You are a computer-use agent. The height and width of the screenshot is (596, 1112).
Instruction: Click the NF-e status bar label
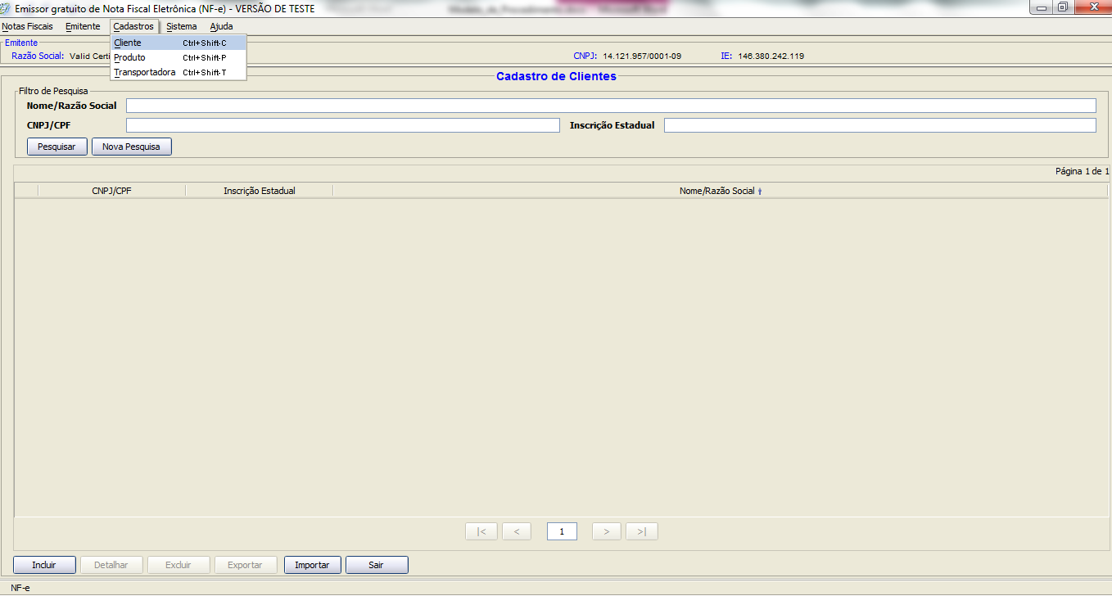pyautogui.click(x=20, y=588)
